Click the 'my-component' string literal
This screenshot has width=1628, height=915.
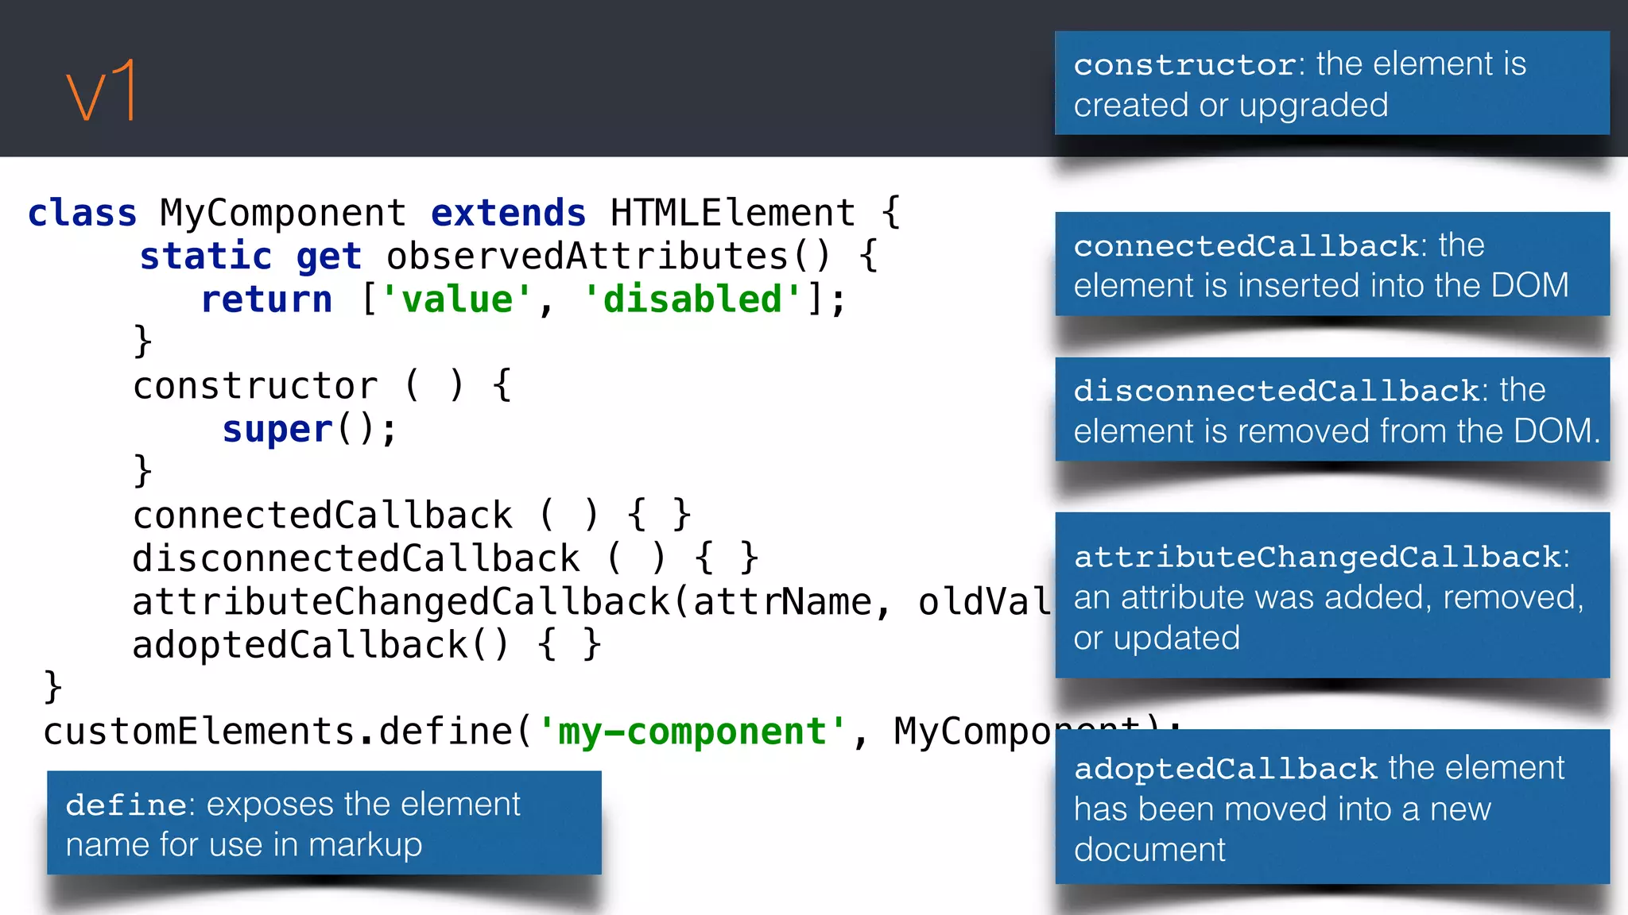[692, 732]
